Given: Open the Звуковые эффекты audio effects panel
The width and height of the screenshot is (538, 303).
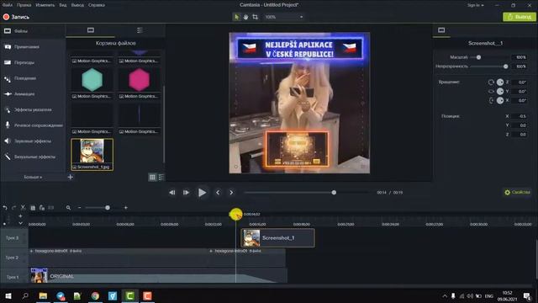Looking at the screenshot, I should click(33, 141).
